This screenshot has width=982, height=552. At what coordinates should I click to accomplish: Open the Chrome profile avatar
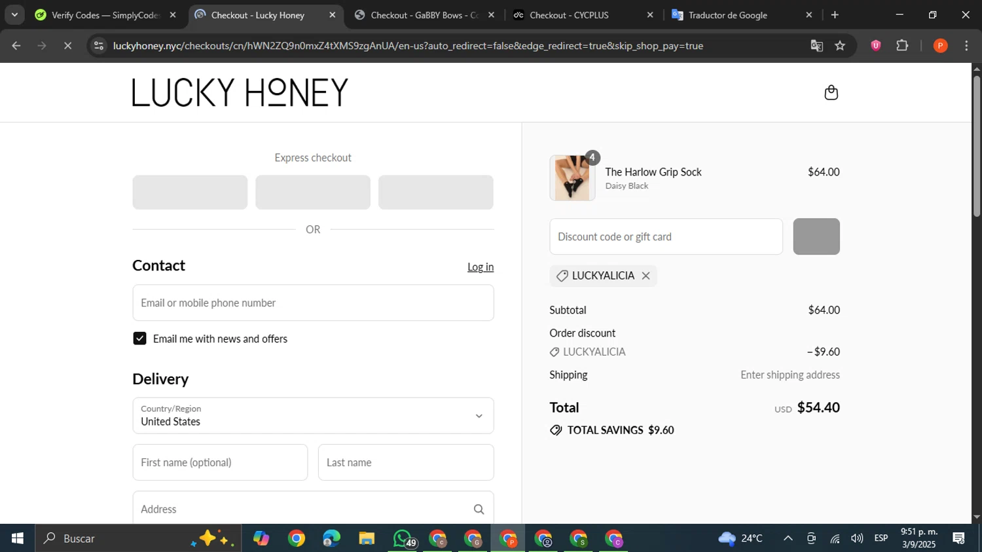(940, 46)
